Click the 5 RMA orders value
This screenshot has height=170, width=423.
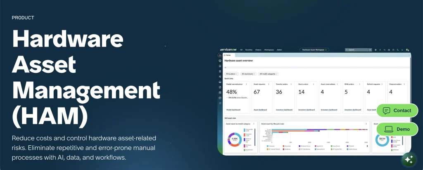(x=346, y=92)
